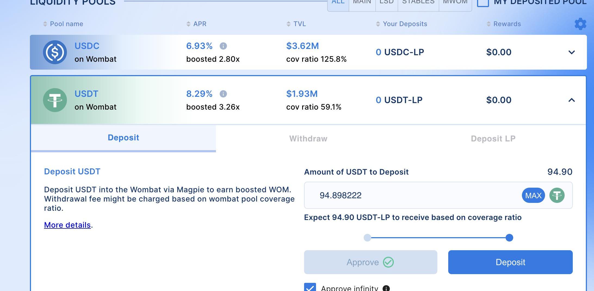The image size is (594, 291).
Task: Click the deposit amount slider handle
Action: [509, 238]
